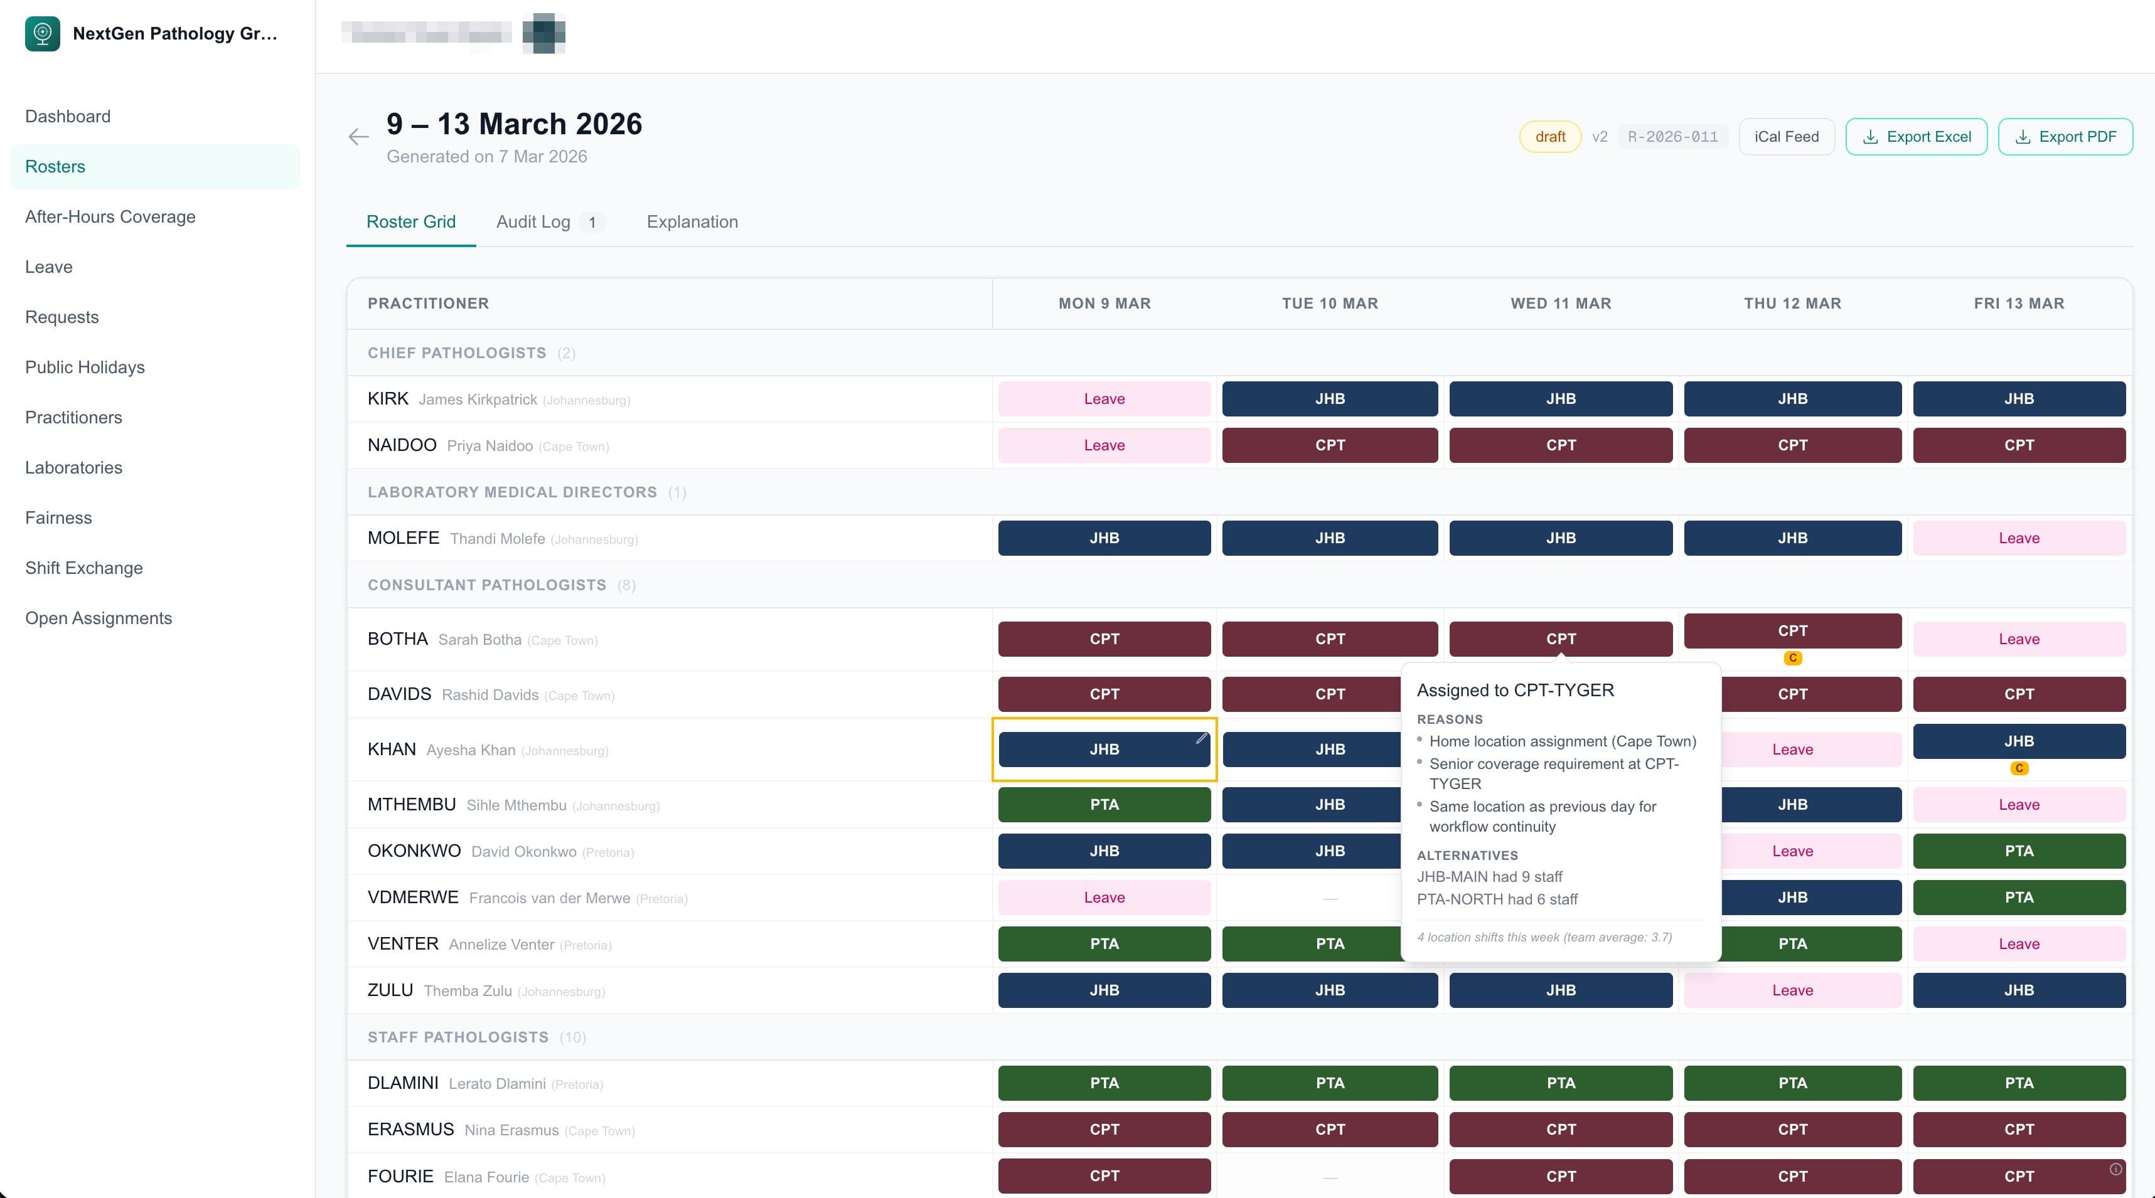Open Shift Exchange from the sidebar
This screenshot has width=2155, height=1198.
pos(83,568)
